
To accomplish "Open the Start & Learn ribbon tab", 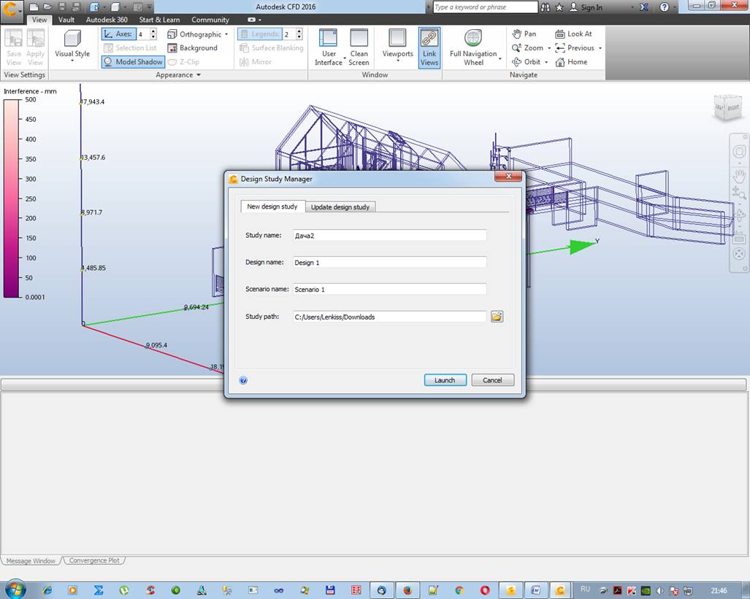I will [160, 20].
